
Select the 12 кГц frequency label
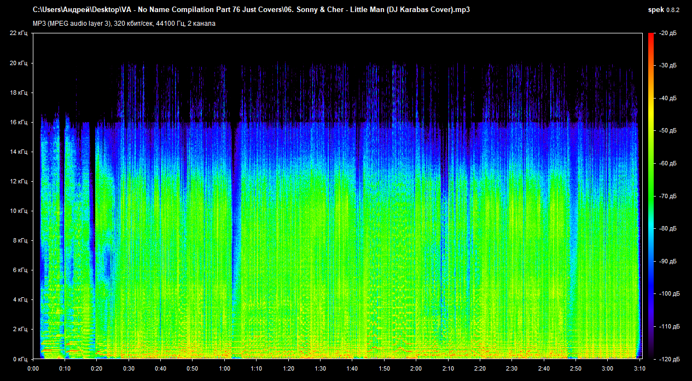(x=19, y=181)
